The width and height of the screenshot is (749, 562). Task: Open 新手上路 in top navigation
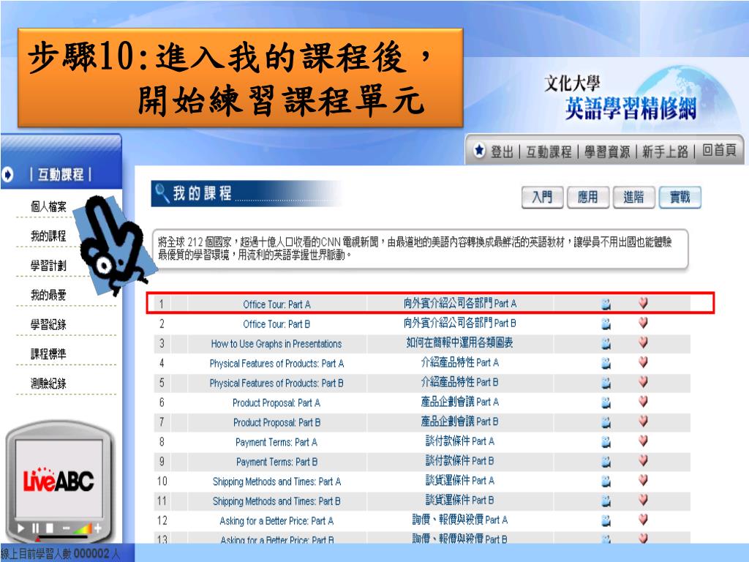point(665,151)
